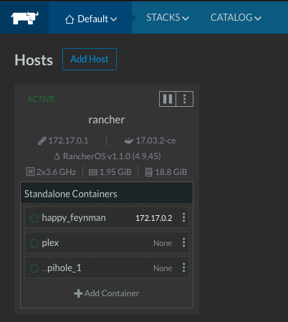
Task: Click the Rancher cow logo
Action: pyautogui.click(x=24, y=18)
